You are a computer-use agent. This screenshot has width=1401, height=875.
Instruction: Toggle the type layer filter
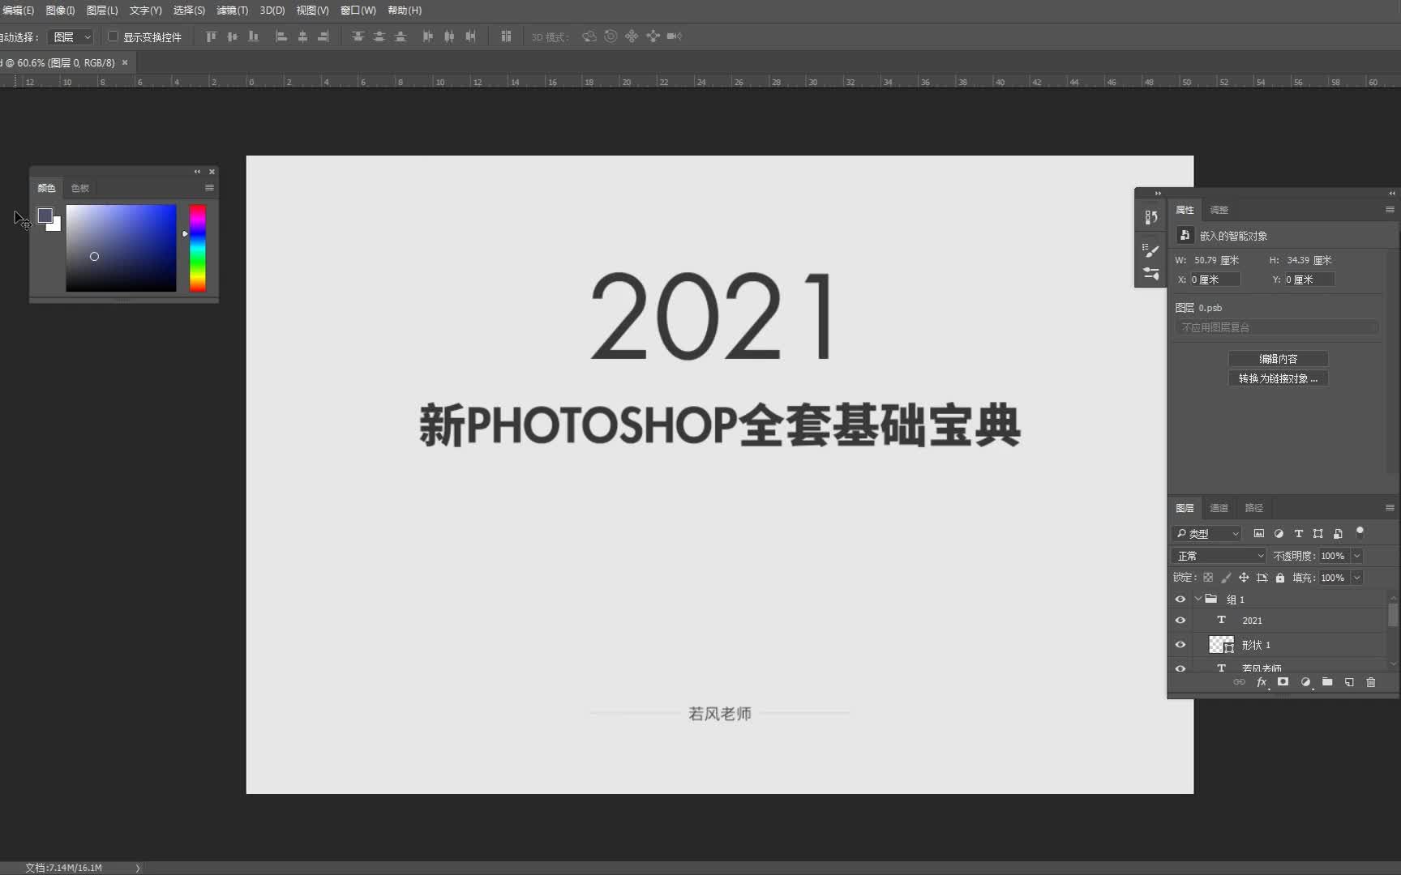tap(1298, 533)
